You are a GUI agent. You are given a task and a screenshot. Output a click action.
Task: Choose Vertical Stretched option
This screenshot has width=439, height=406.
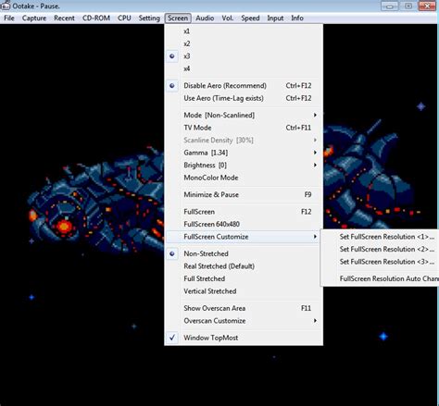[244, 291]
